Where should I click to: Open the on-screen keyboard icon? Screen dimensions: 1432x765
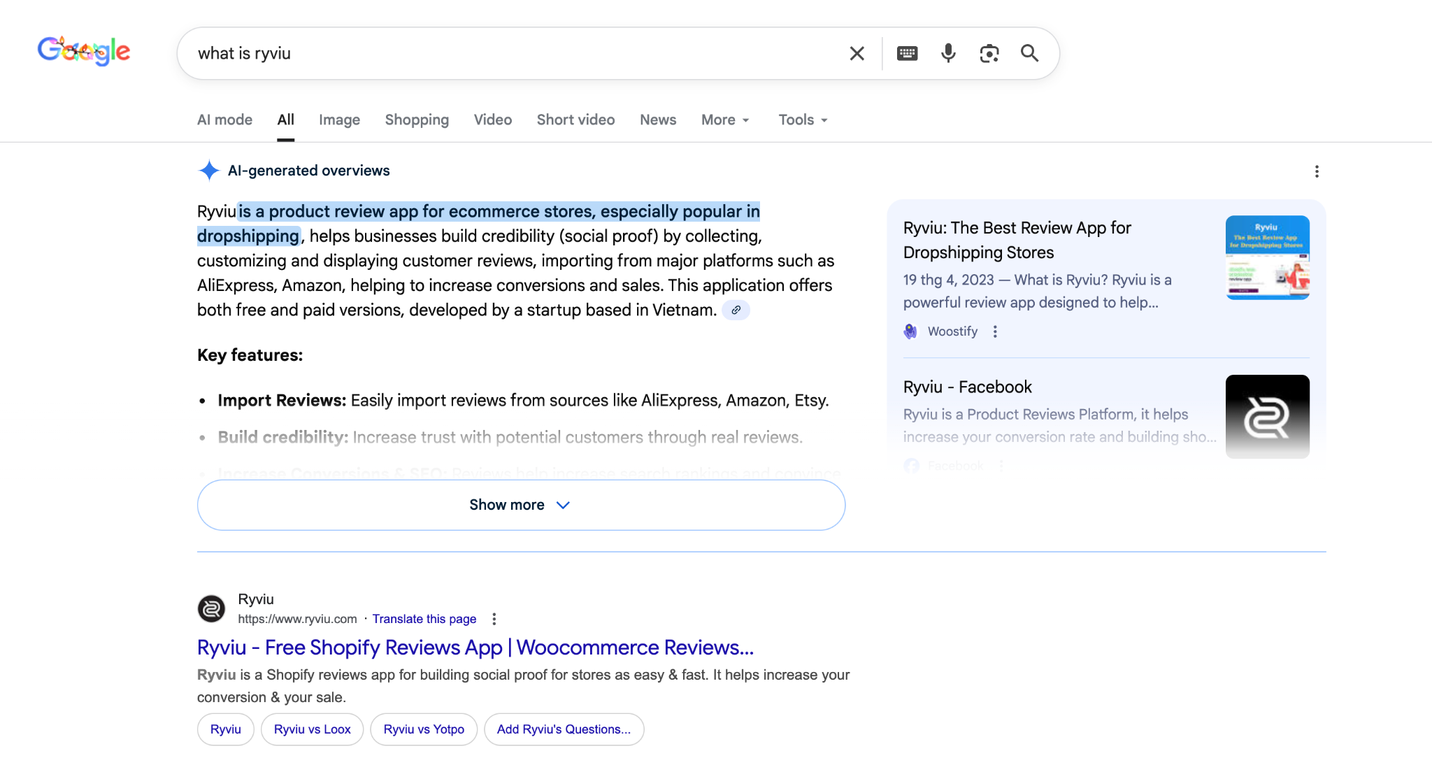(x=907, y=53)
